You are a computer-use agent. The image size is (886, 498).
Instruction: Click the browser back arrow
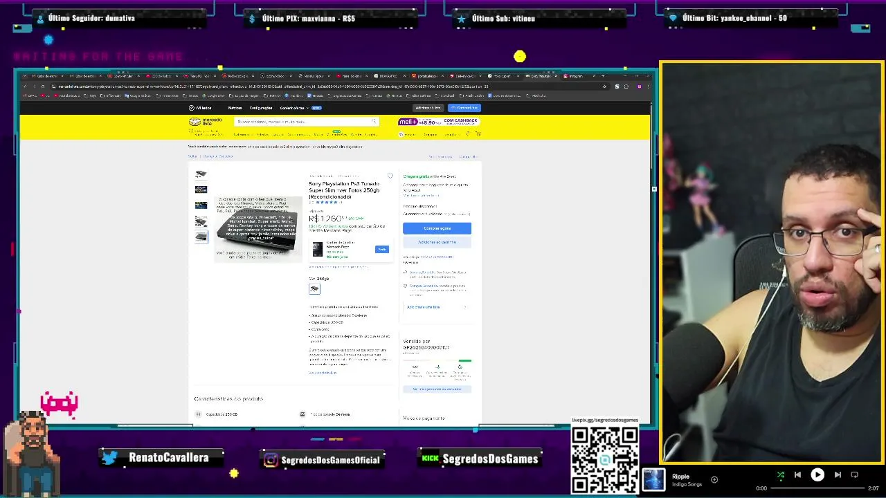click(25, 86)
